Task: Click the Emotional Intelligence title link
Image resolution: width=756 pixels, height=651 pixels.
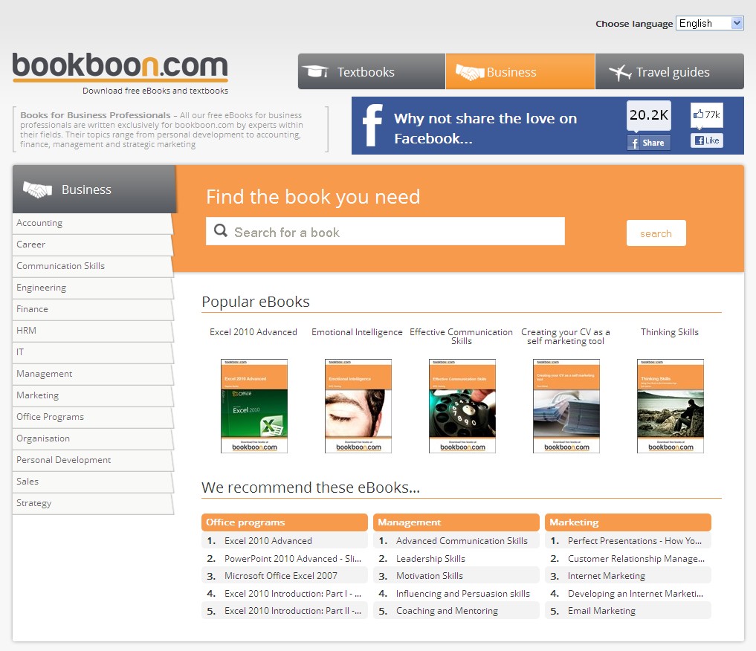Action: (x=357, y=332)
